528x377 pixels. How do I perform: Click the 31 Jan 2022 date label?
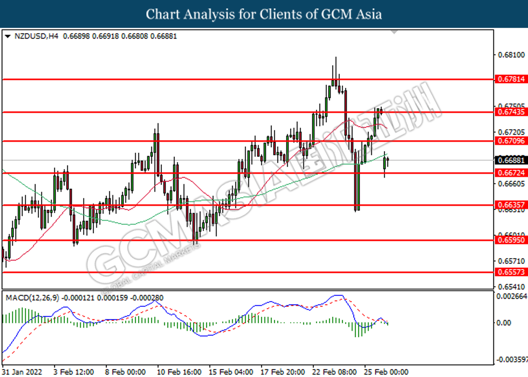tap(22, 372)
